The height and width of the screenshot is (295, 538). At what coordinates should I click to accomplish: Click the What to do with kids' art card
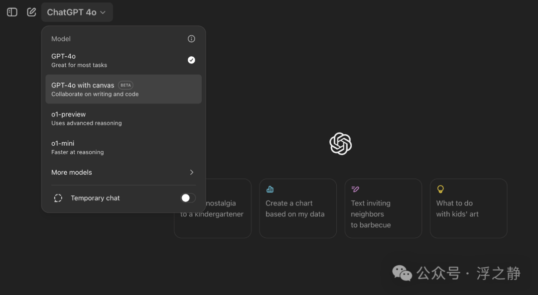(x=469, y=208)
